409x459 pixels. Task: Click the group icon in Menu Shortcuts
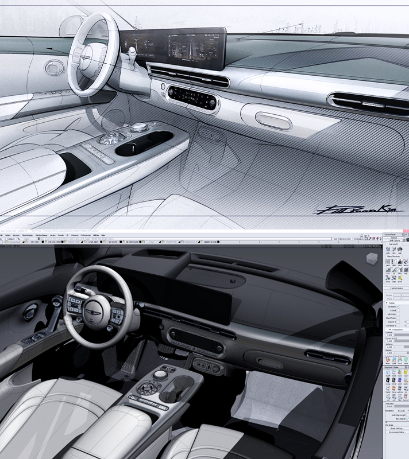pos(388,278)
